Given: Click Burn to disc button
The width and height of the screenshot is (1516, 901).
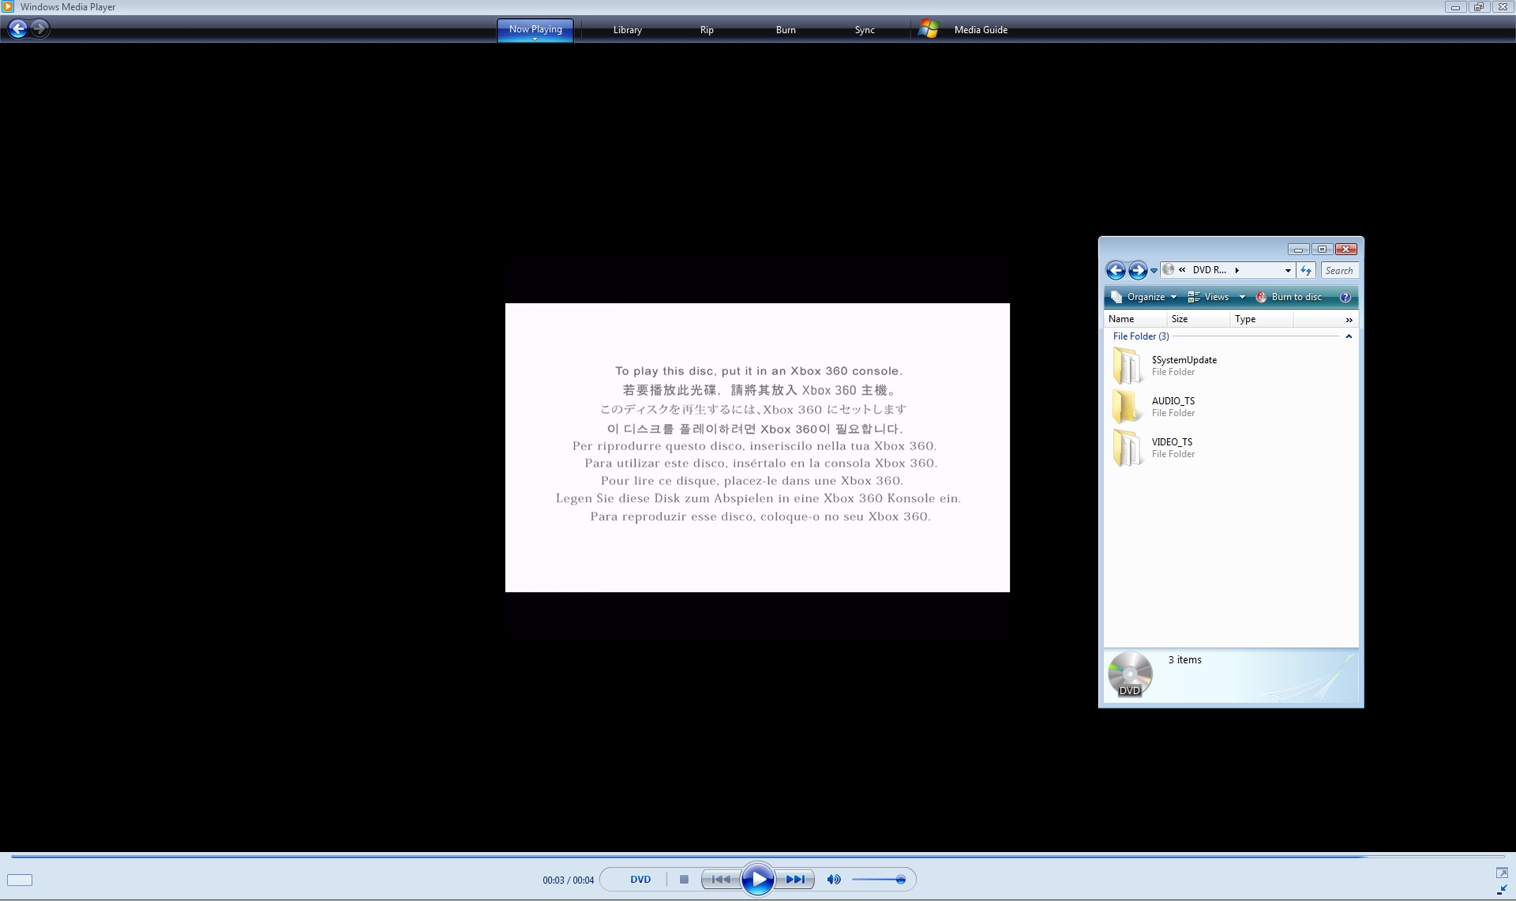Looking at the screenshot, I should [x=1289, y=297].
